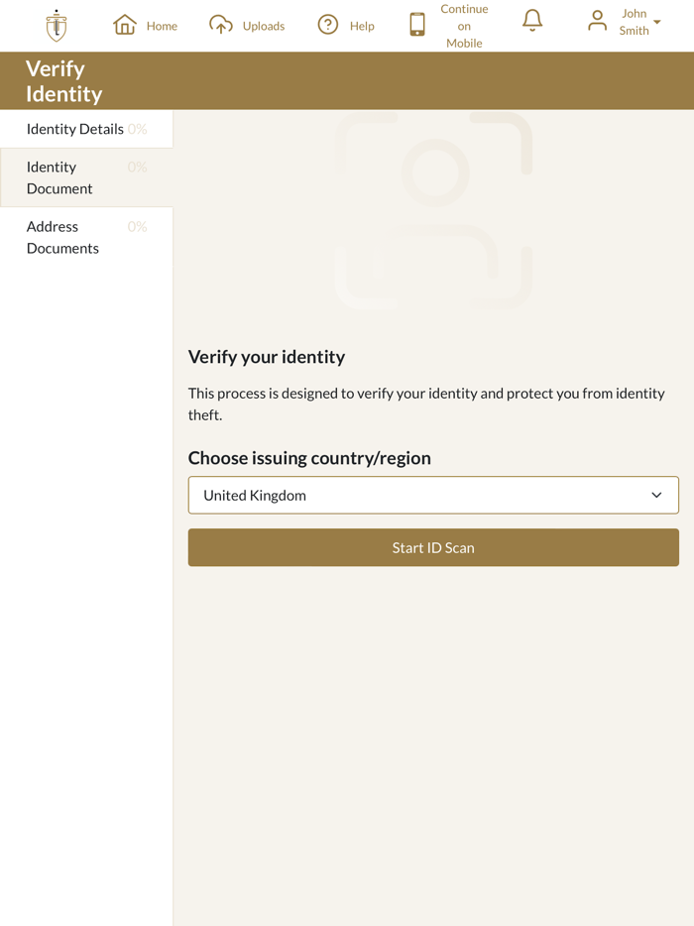Click the Help question mark icon

(x=328, y=25)
